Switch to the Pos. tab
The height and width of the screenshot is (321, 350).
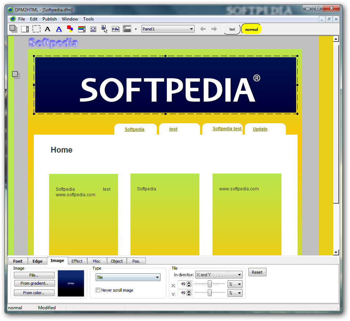point(136,261)
